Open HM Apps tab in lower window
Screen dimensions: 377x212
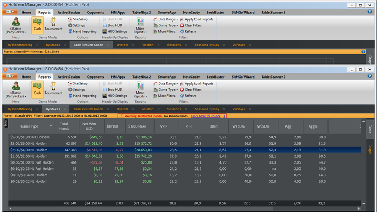pos(118,77)
